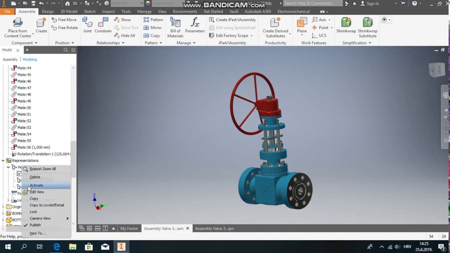The height and width of the screenshot is (253, 450).
Task: Click the Undo arrow icon
Action: pyautogui.click(x=41, y=4)
